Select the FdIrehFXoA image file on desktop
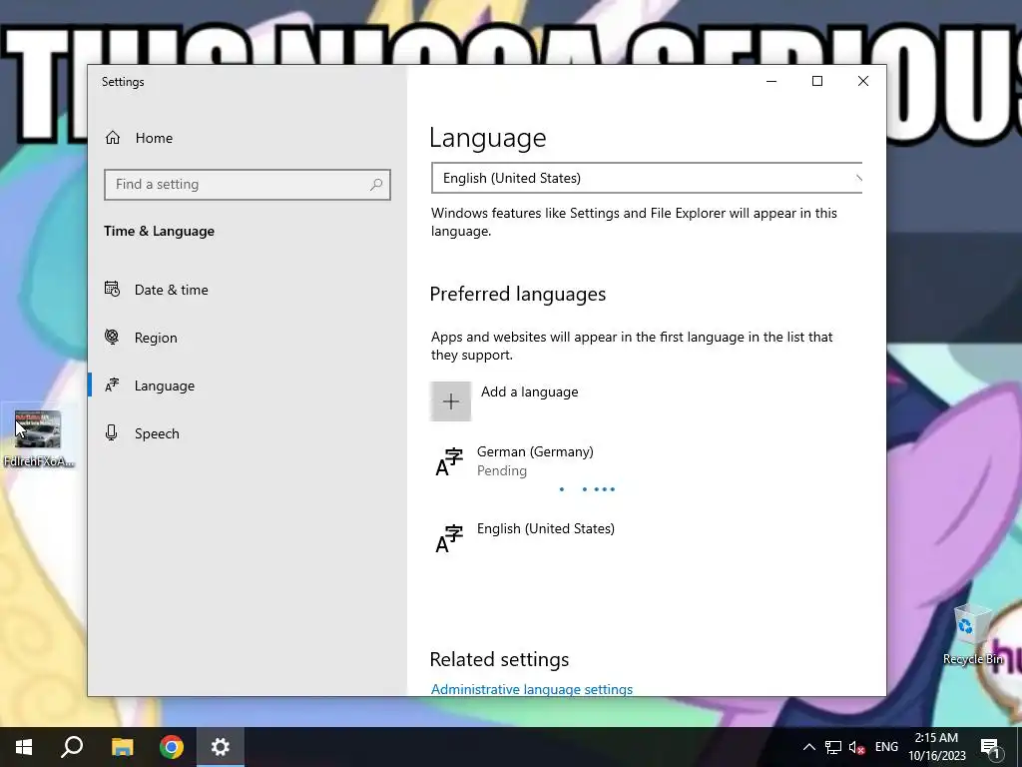 [39, 438]
